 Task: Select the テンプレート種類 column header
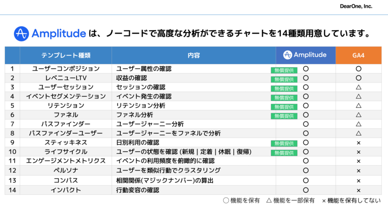tap(66, 55)
